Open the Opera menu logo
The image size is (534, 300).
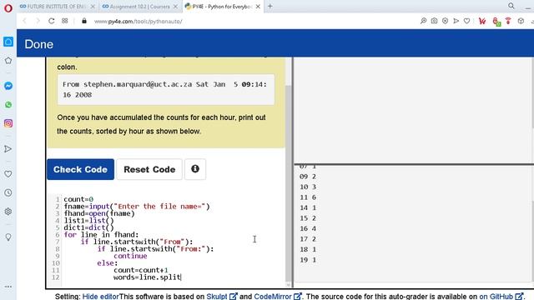pyautogui.click(x=8, y=7)
